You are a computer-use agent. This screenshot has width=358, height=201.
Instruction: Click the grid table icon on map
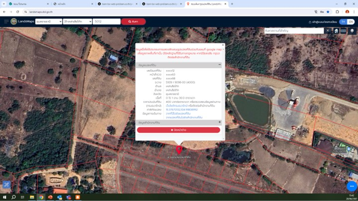pos(343,31)
